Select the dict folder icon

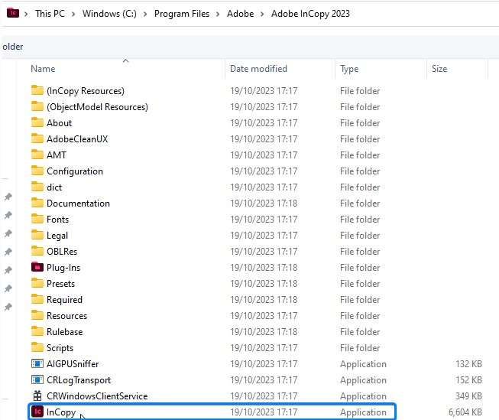click(x=37, y=187)
